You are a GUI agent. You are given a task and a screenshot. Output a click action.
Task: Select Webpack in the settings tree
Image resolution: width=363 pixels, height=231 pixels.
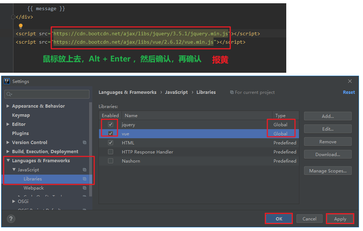click(33, 188)
